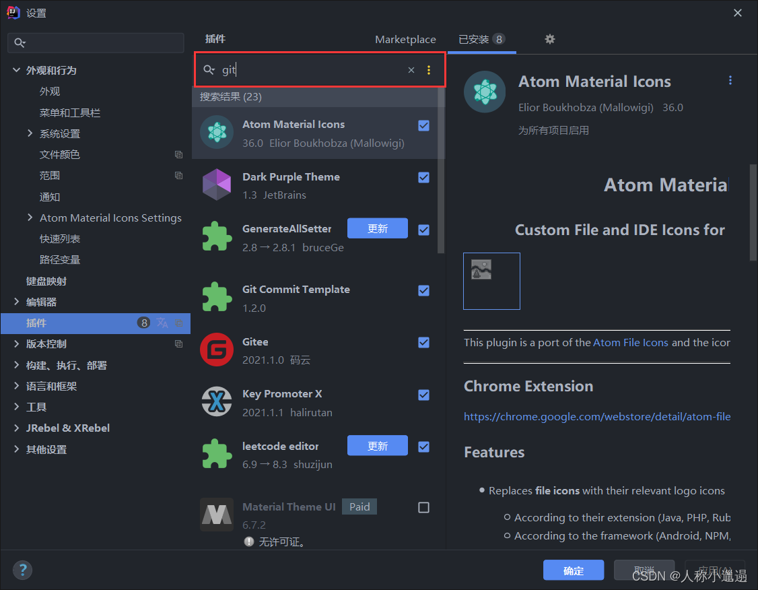Image resolution: width=758 pixels, height=590 pixels.
Task: Switch to the 已安装 tab
Action: tap(481, 40)
